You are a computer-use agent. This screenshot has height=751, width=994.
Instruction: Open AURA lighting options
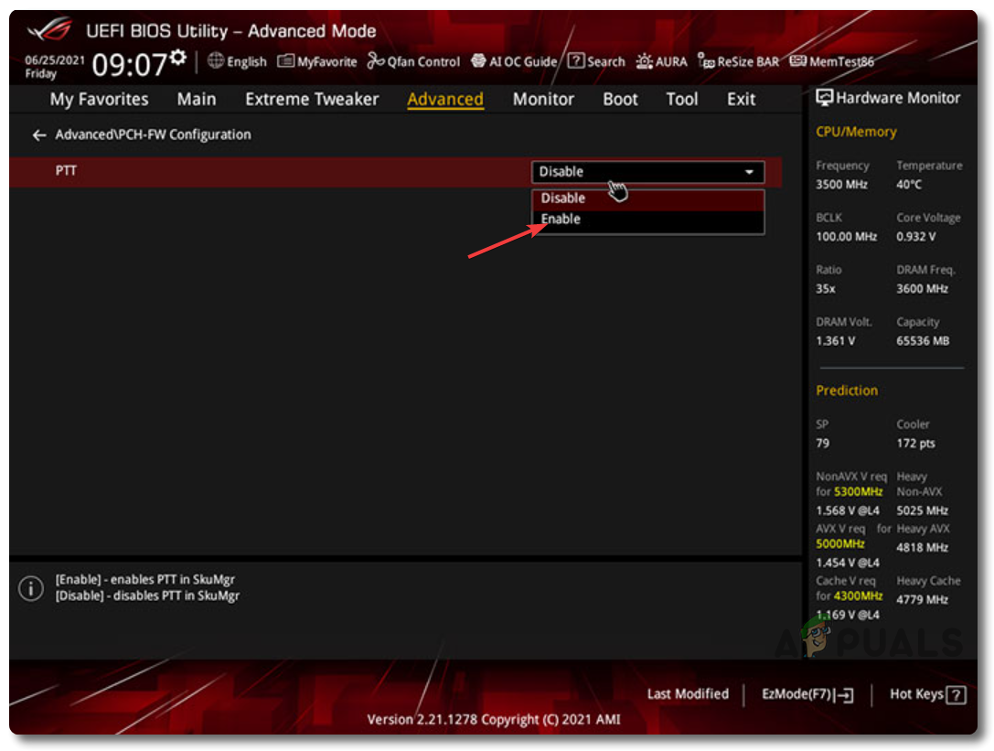pyautogui.click(x=661, y=61)
